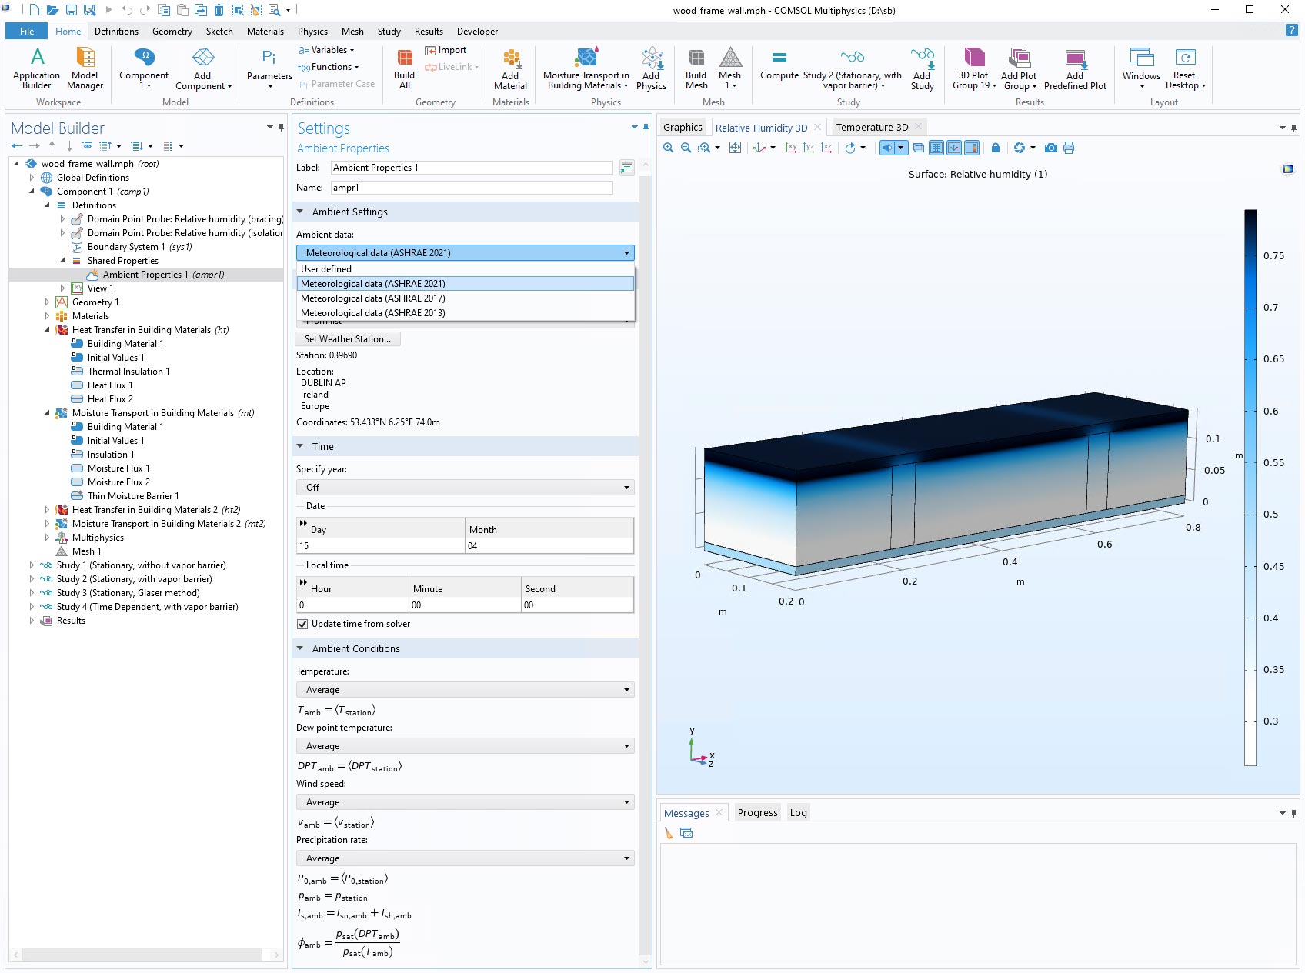This screenshot has height=973, width=1305.
Task: Switch to the yz view
Action: (809, 148)
